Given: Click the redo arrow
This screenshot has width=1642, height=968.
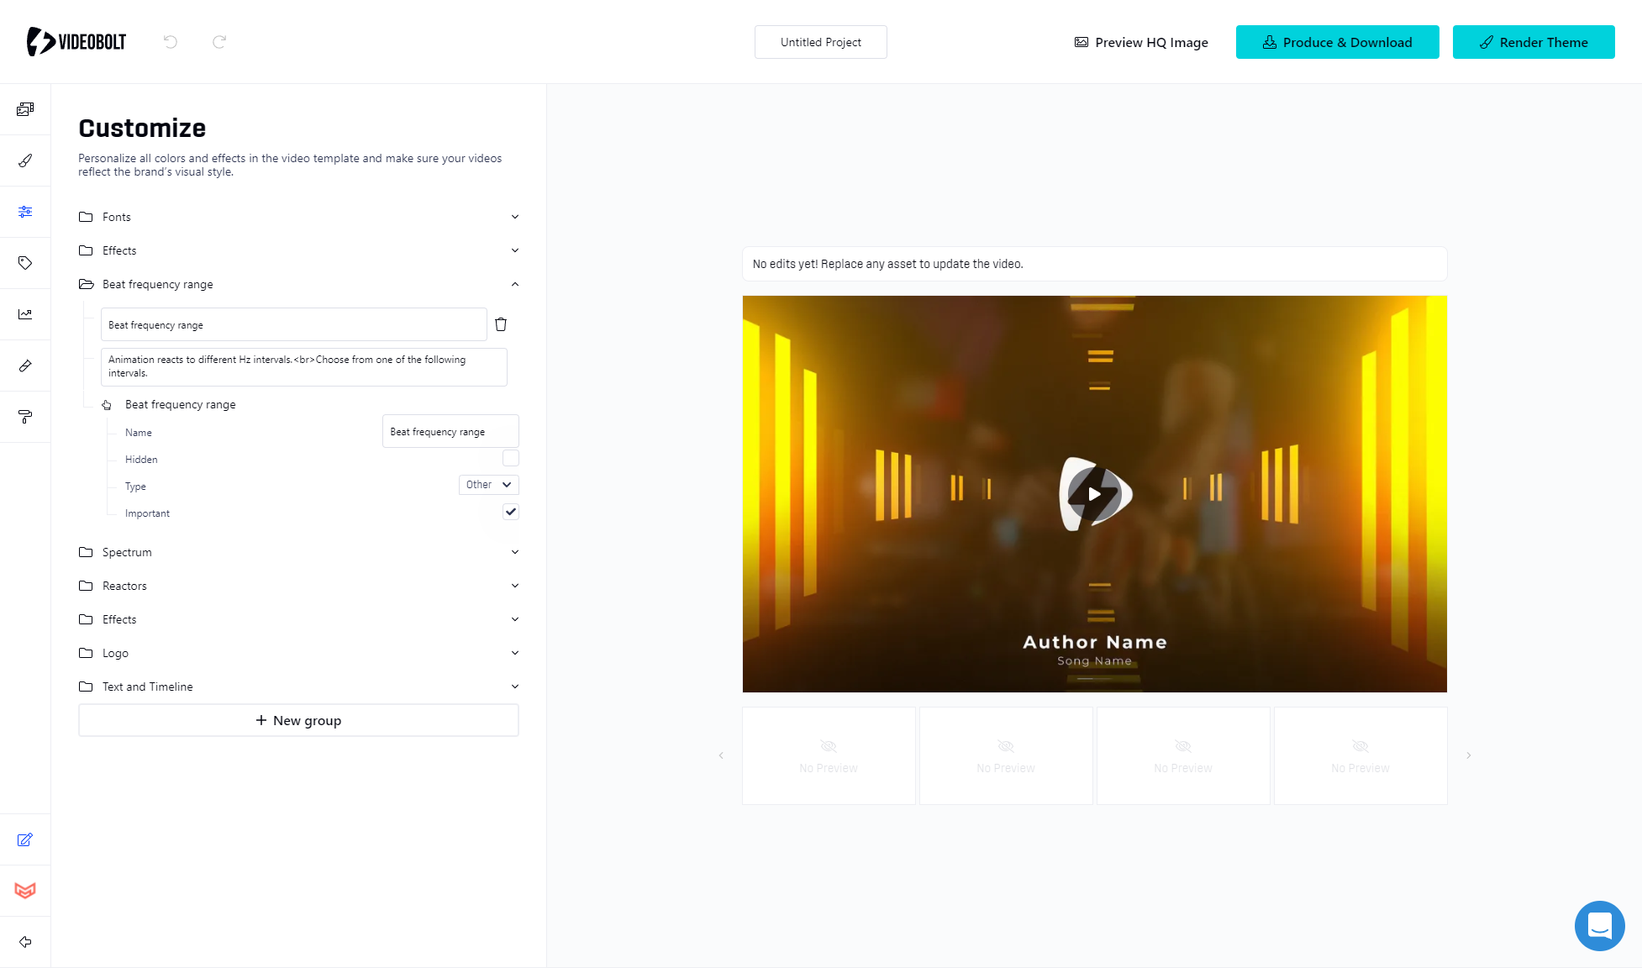Looking at the screenshot, I should coord(219,42).
